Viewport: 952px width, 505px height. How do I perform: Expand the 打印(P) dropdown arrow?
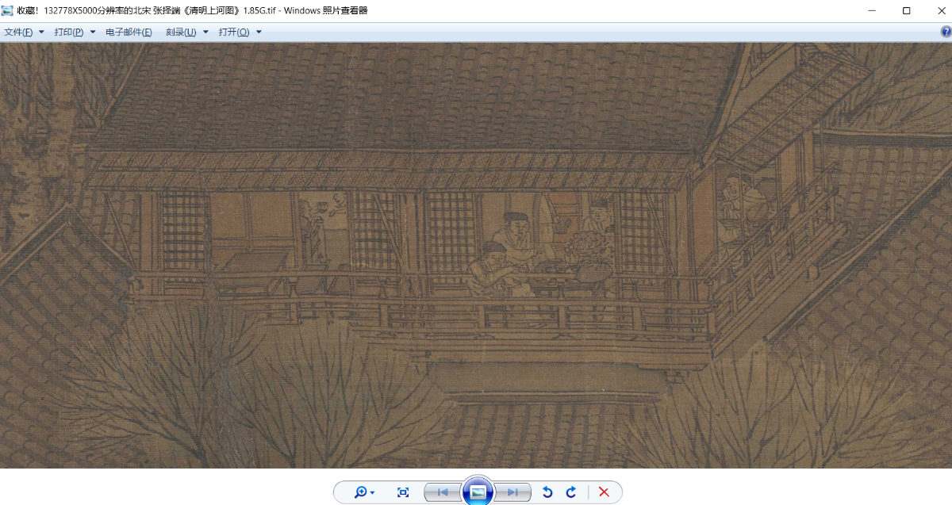point(93,32)
